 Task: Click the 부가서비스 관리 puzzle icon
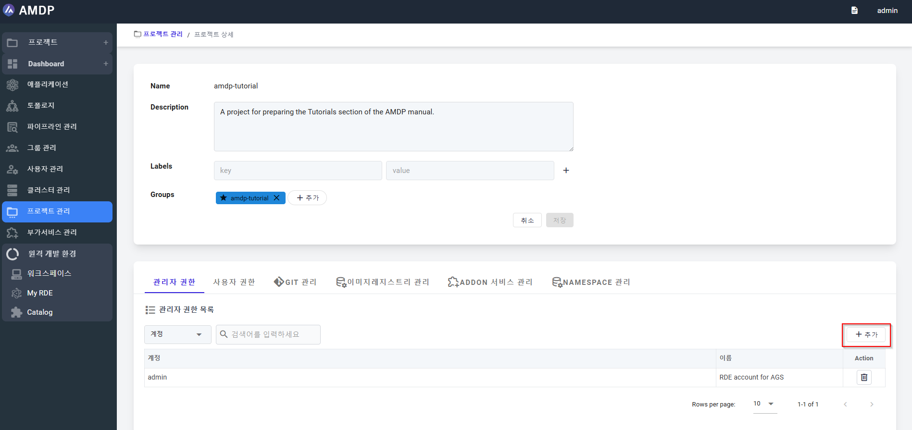[12, 233]
